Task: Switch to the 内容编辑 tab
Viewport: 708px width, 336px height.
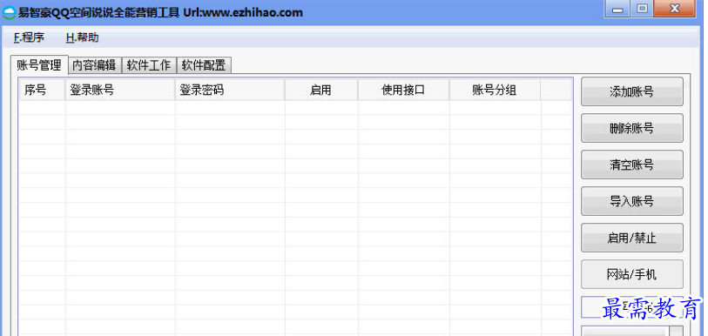Action: pyautogui.click(x=95, y=65)
